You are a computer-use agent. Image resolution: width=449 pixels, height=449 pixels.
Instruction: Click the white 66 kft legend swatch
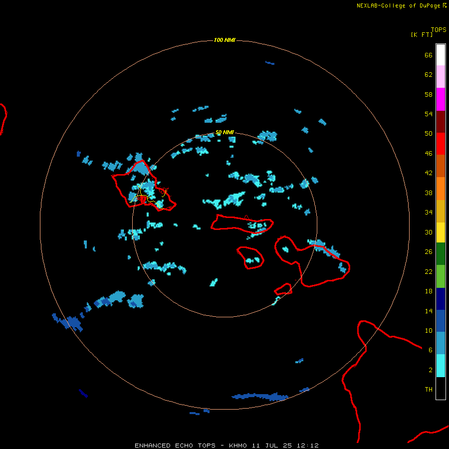pos(441,55)
